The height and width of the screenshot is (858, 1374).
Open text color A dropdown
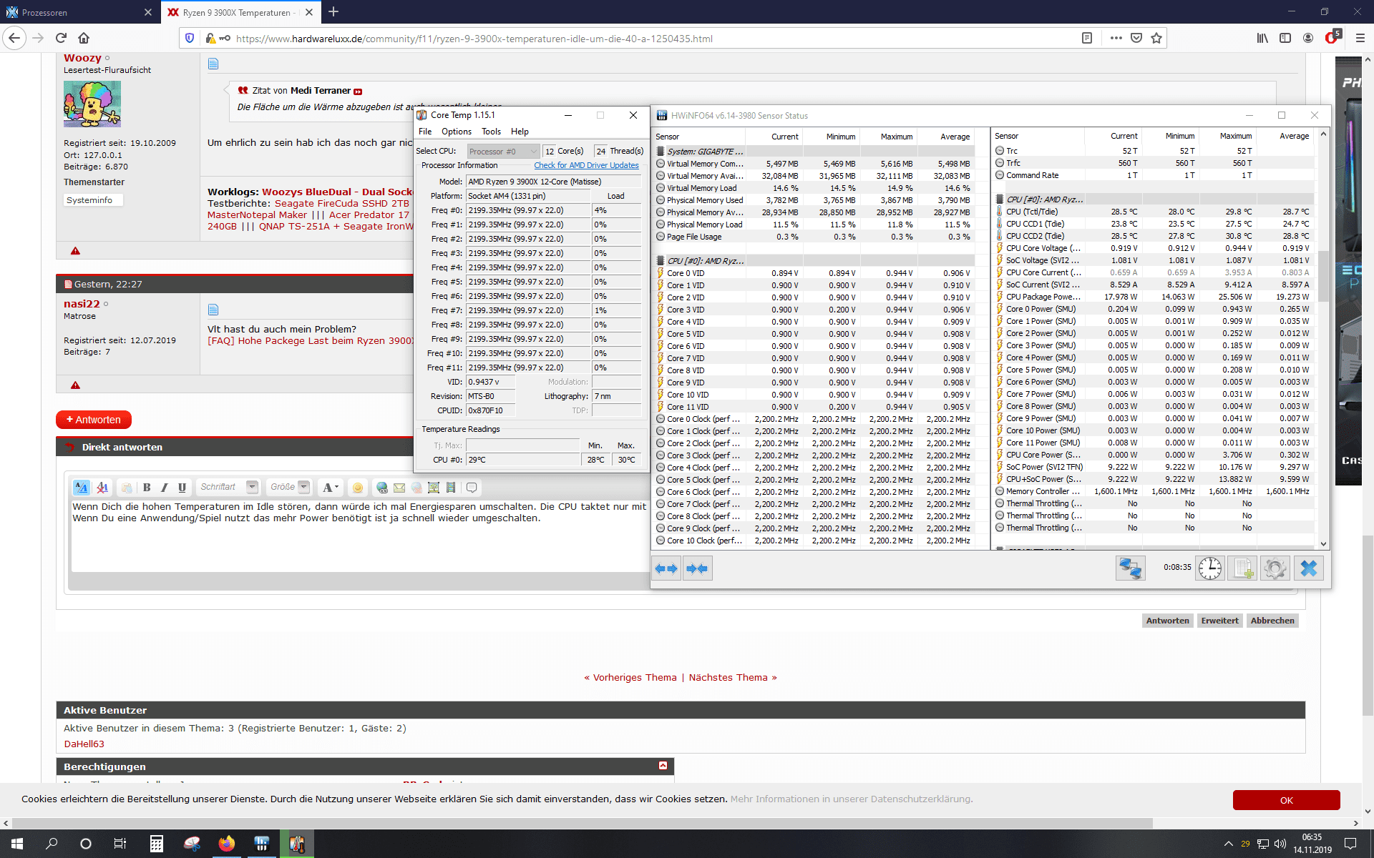pyautogui.click(x=331, y=488)
